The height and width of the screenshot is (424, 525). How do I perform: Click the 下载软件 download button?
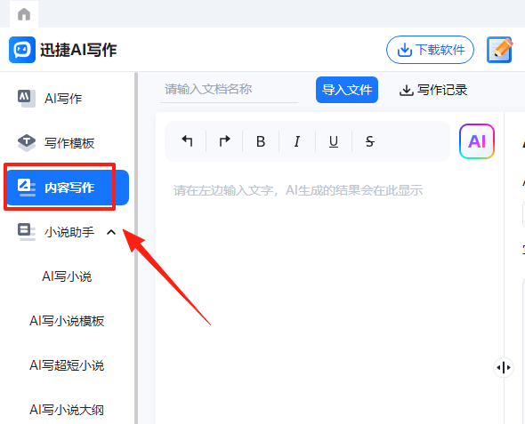(x=431, y=50)
